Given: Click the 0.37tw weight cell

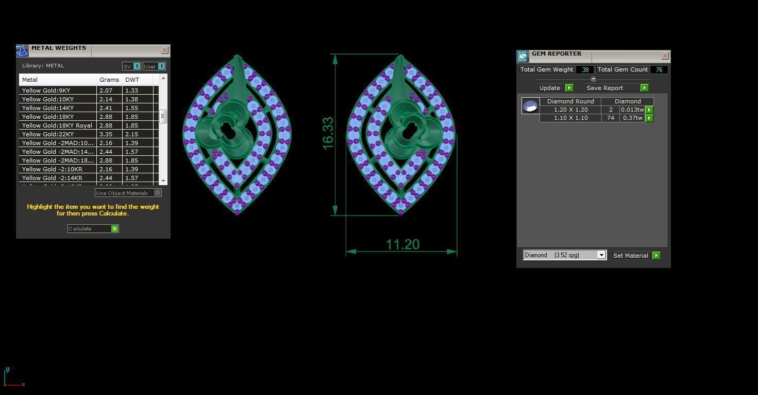Looking at the screenshot, I should pyautogui.click(x=632, y=118).
